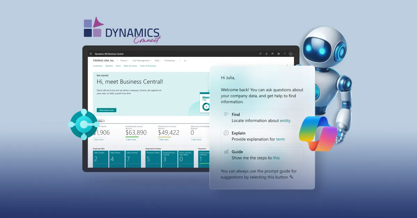Viewport: 417px width, 218px height.
Task: Open the Bank Accounts link
Action: click(x=130, y=66)
